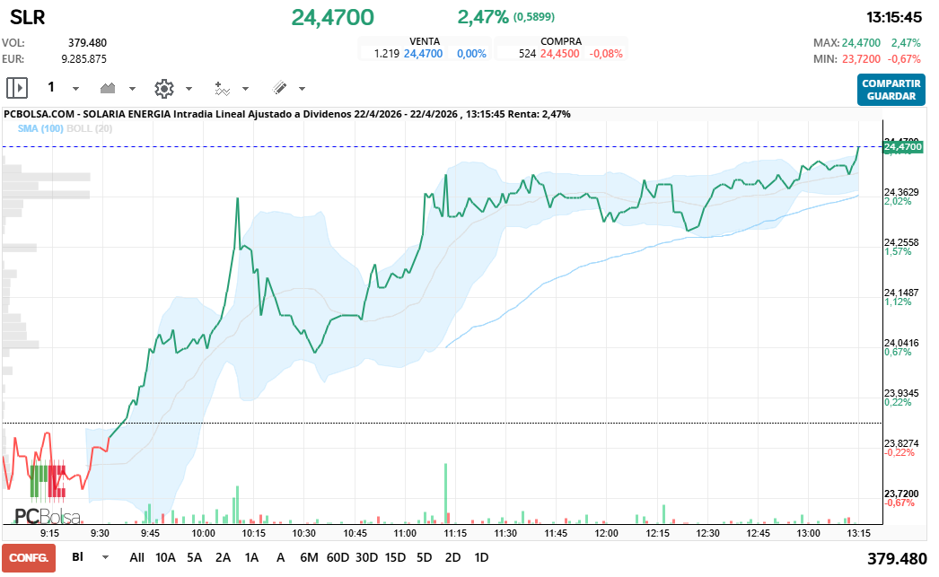Viewport: 939px width, 577px height.
Task: Expand the interval 1 dropdown arrow
Action: tap(75, 89)
